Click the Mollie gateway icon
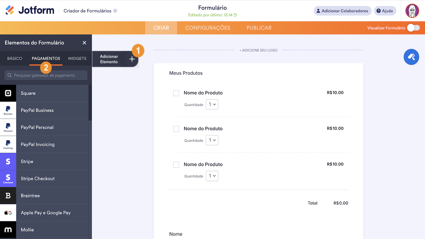Viewport: 425px width, 239px height. coord(8,230)
